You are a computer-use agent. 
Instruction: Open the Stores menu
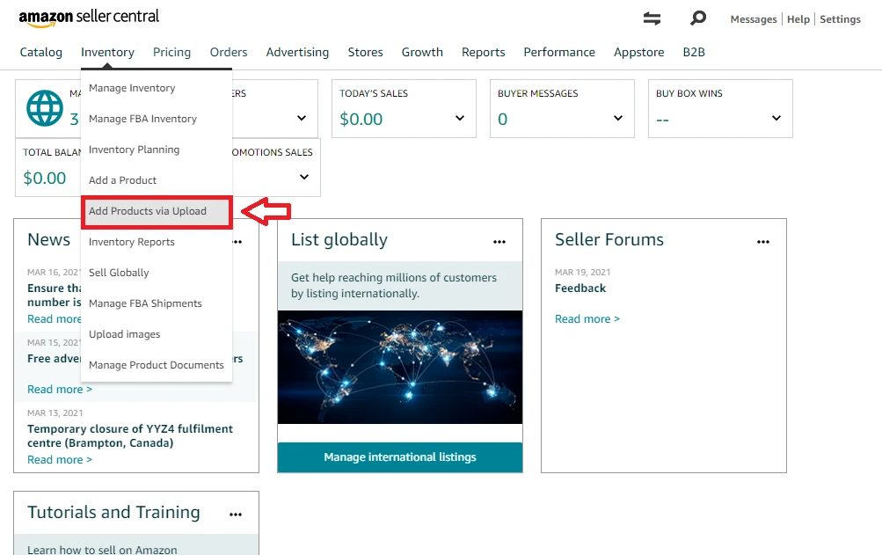pos(365,53)
